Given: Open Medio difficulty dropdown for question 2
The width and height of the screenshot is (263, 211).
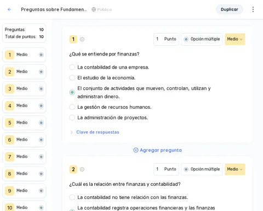Looking at the screenshot, I should pyautogui.click(x=235, y=169).
